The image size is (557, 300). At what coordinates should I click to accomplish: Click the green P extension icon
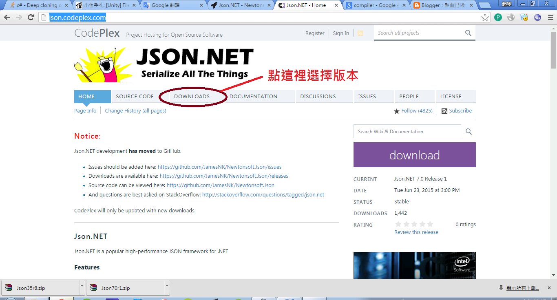point(498,18)
